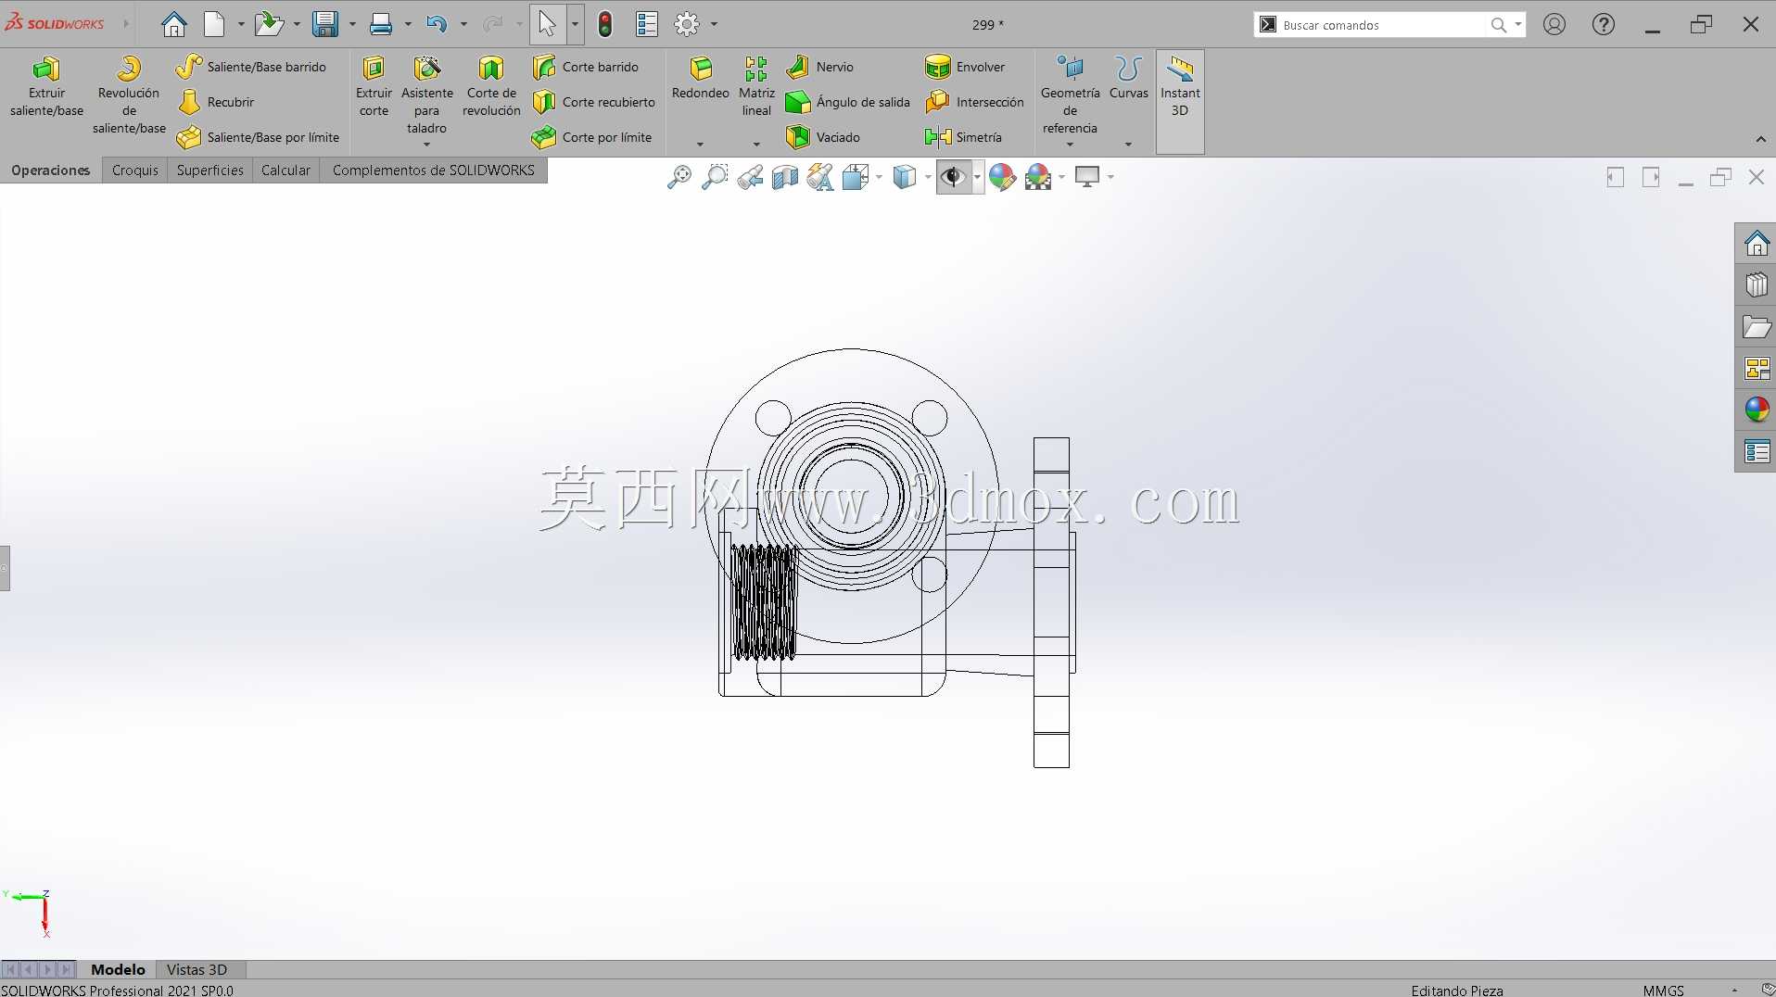Choose Ángulo de salida tool
The image size is (1776, 997).
848,102
